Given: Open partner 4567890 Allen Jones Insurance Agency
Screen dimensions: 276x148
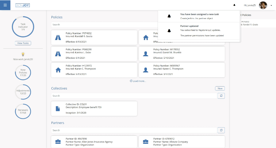Looking at the screenshot, I should [94, 142].
